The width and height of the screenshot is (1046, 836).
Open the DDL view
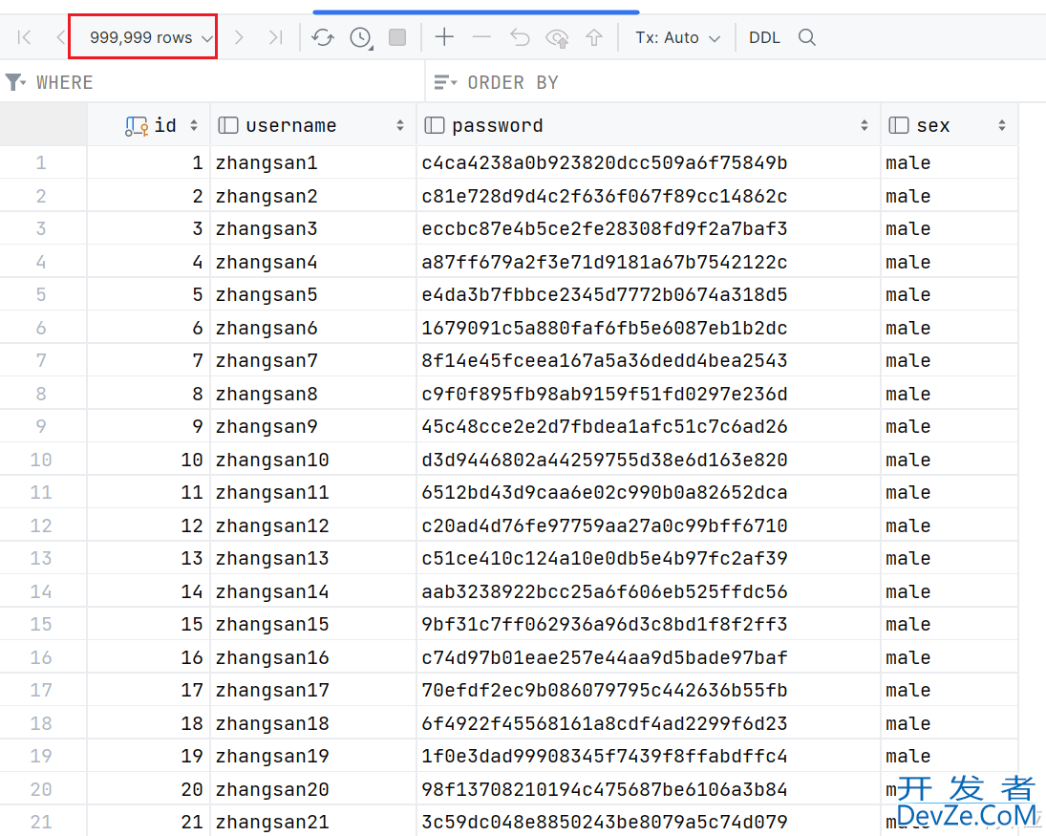click(x=764, y=37)
